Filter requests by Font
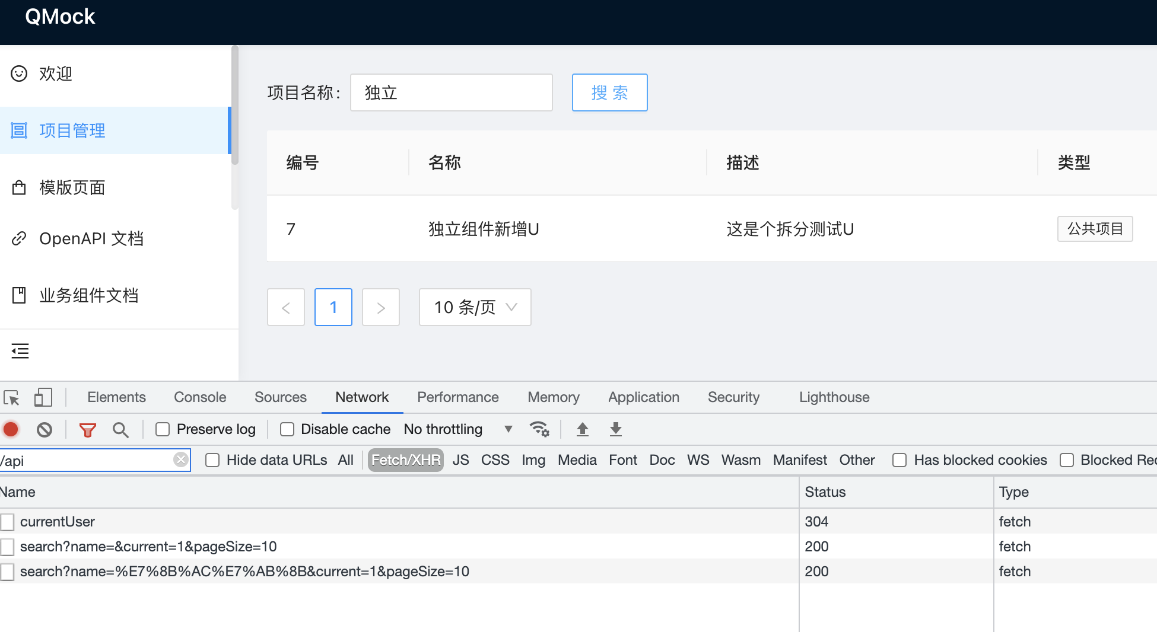Viewport: 1157px width, 632px height. coord(623,460)
